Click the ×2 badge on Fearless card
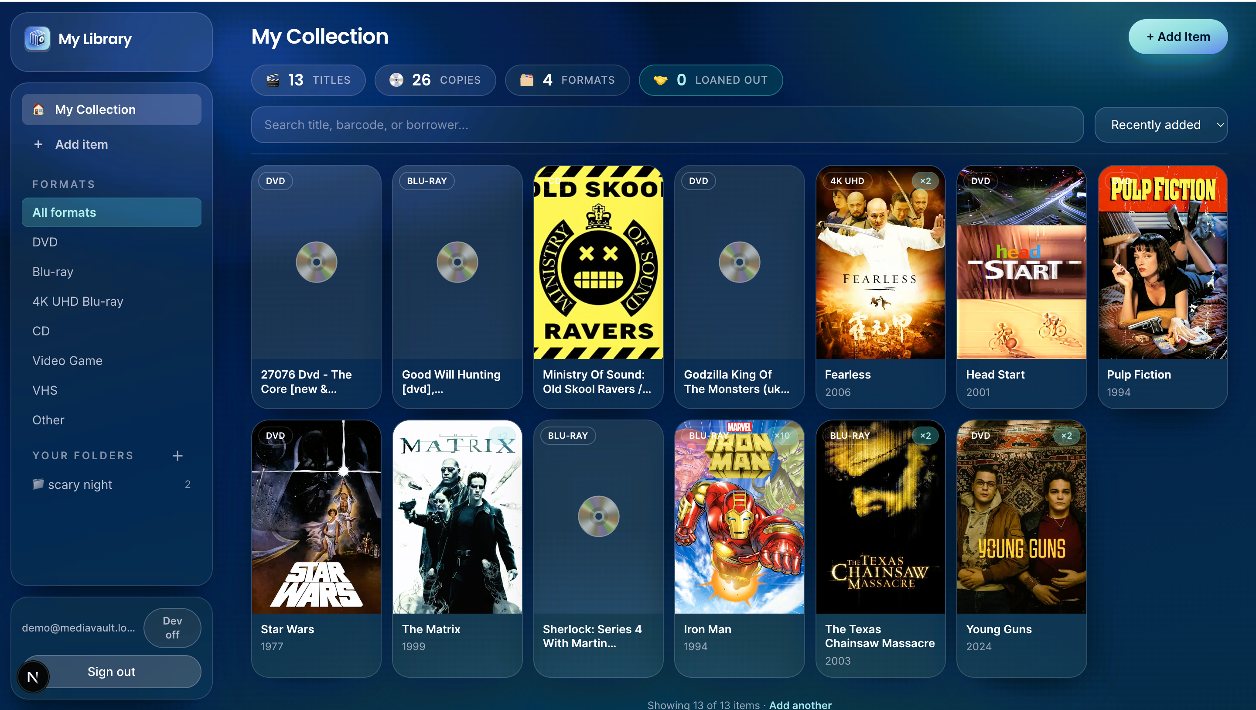 925,181
